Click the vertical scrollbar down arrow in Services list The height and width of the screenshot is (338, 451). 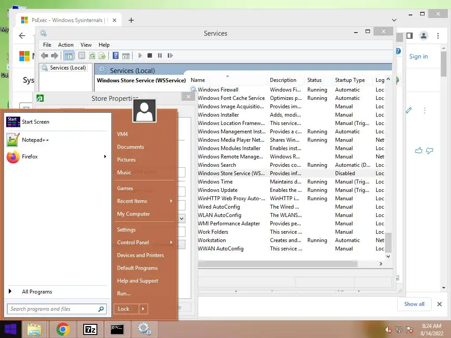(x=388, y=257)
